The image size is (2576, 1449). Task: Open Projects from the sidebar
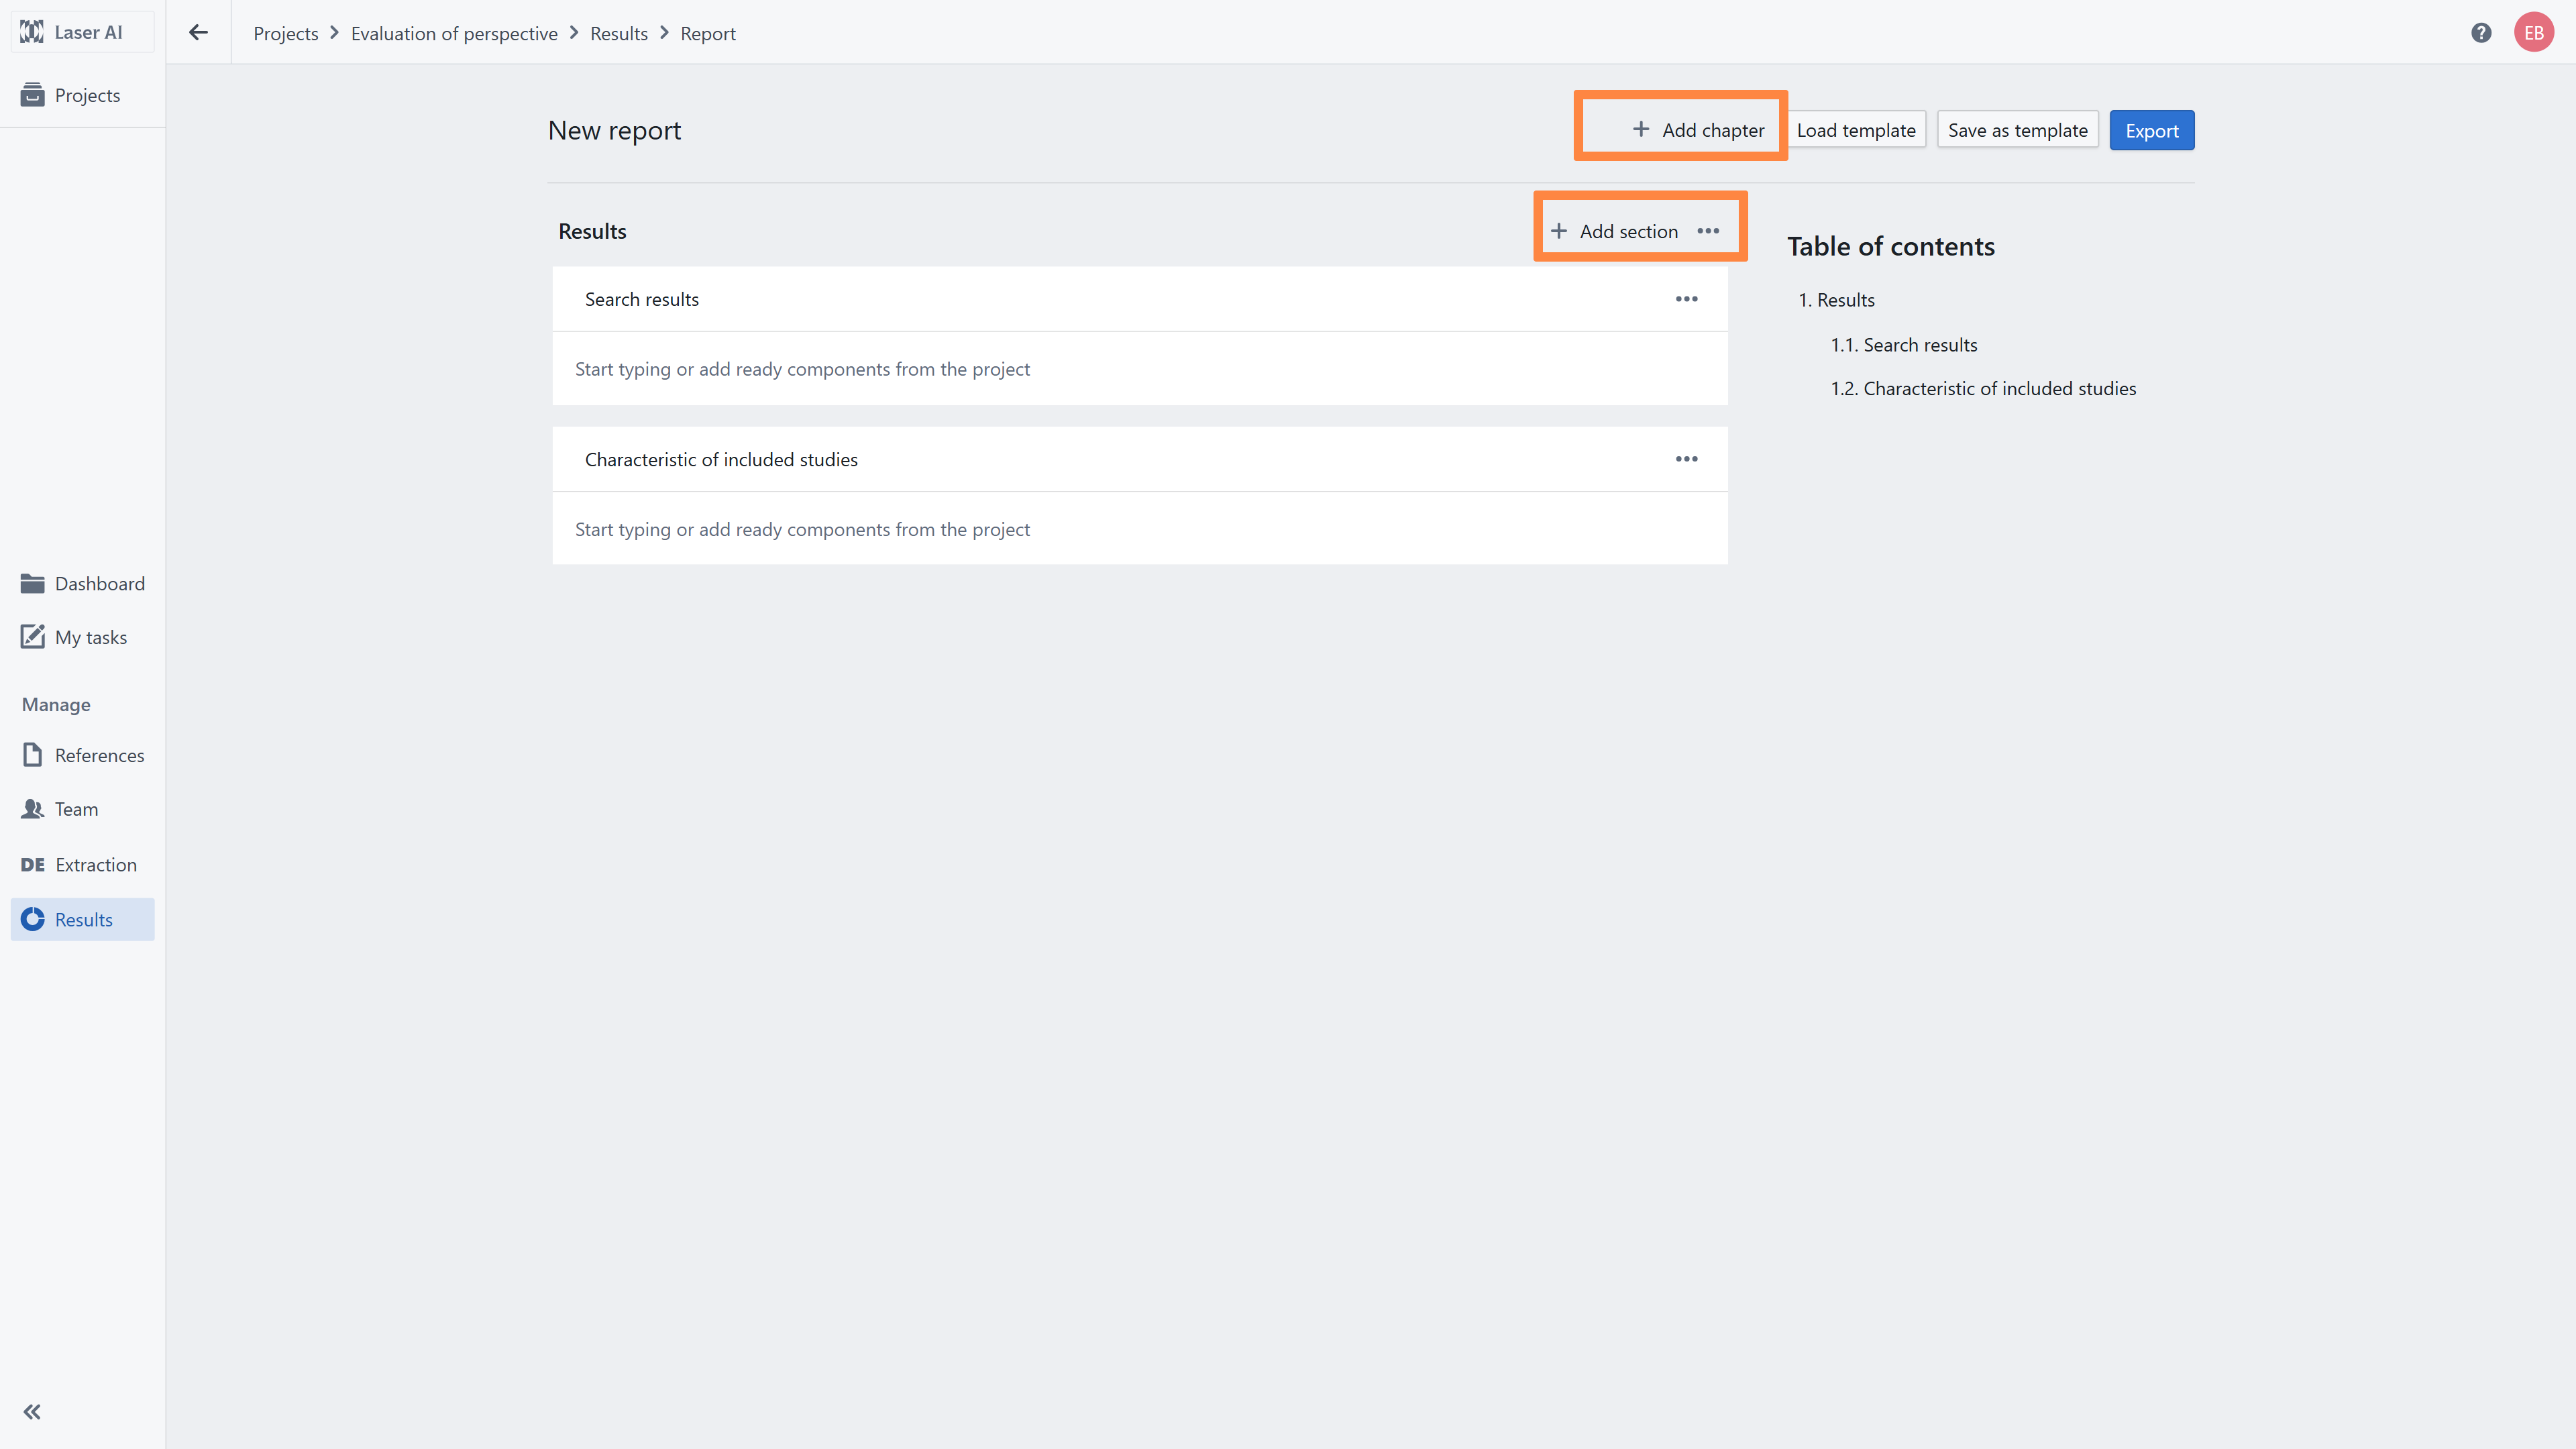[87, 95]
